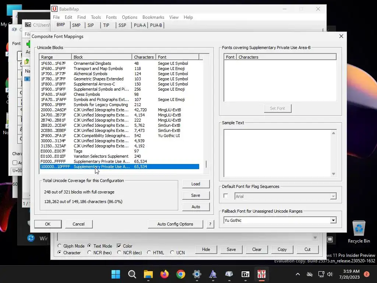Select Geometric Shapes Extended row
377x283 pixels.
pos(120,79)
